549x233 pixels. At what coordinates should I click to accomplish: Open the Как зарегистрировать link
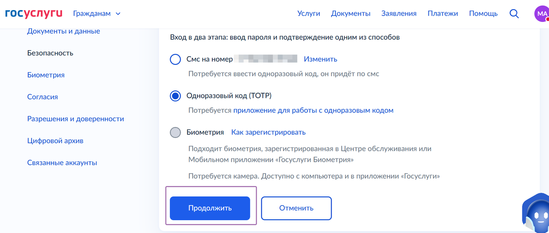[x=268, y=132]
